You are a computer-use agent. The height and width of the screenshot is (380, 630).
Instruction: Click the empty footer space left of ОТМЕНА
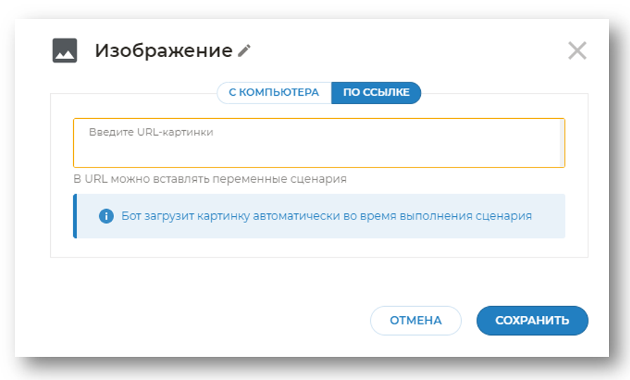tap(211, 320)
